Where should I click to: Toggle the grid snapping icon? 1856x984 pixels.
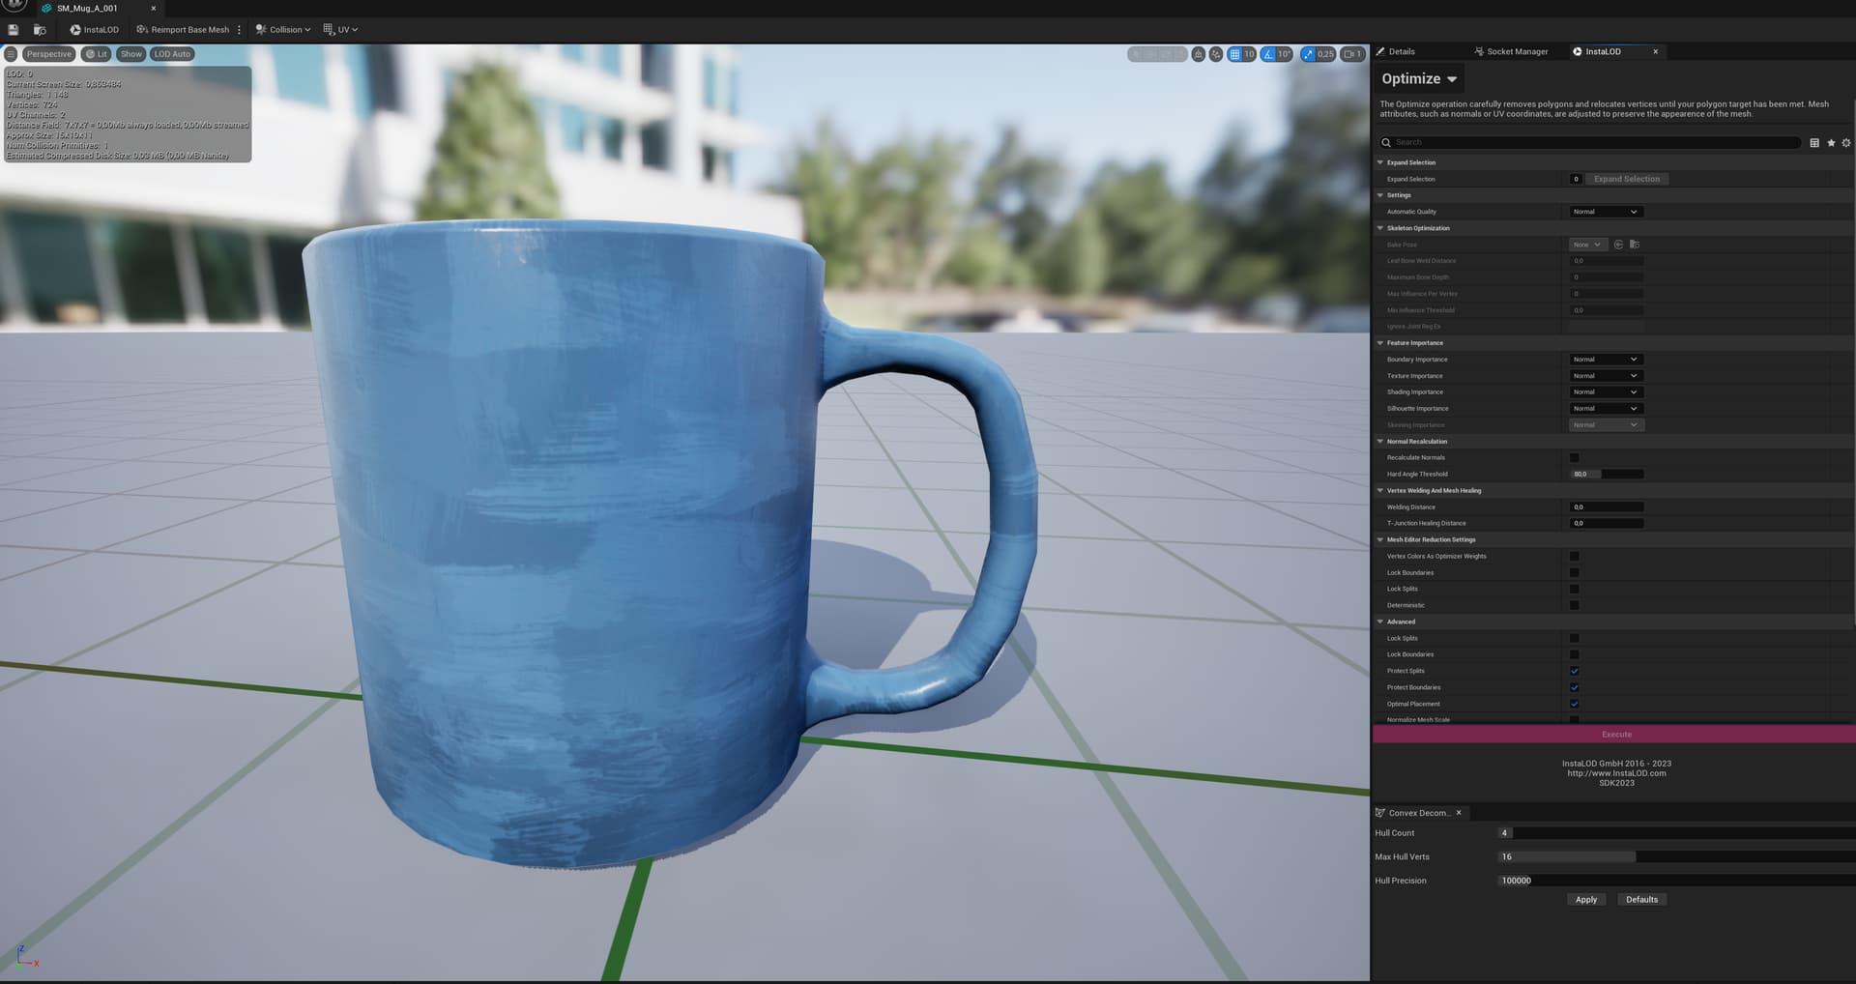click(1234, 54)
